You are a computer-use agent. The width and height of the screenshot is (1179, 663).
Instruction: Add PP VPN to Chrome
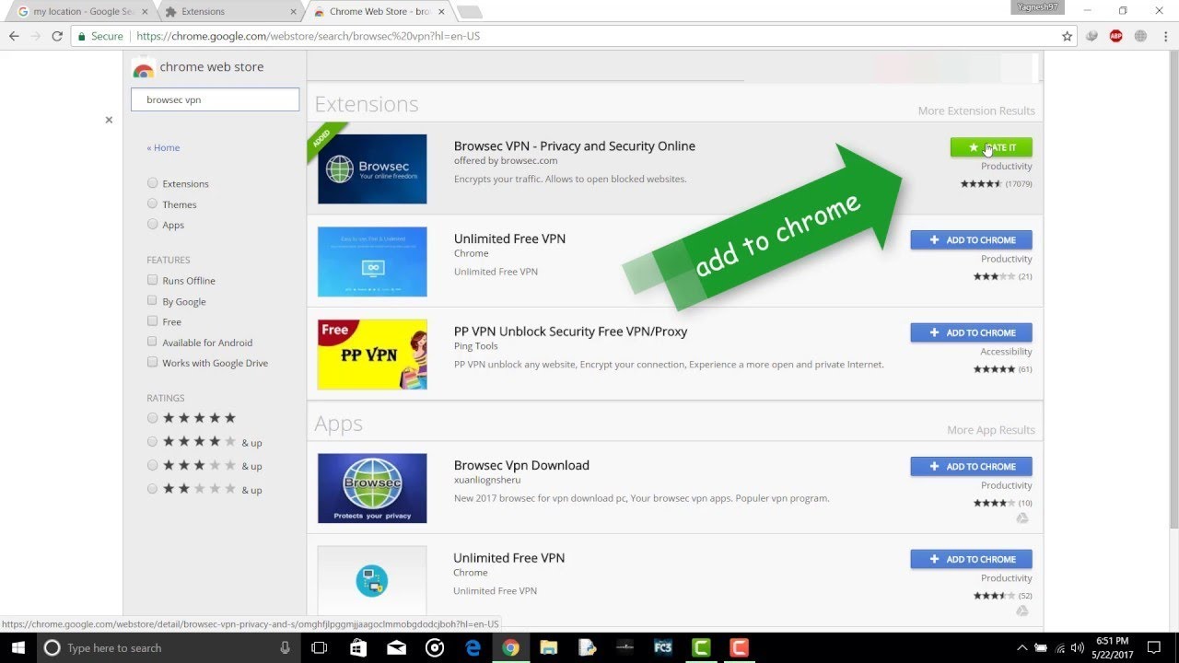(971, 332)
